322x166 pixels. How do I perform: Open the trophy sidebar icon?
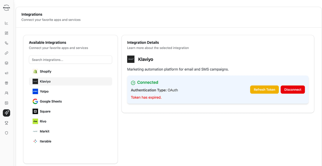[7, 123]
